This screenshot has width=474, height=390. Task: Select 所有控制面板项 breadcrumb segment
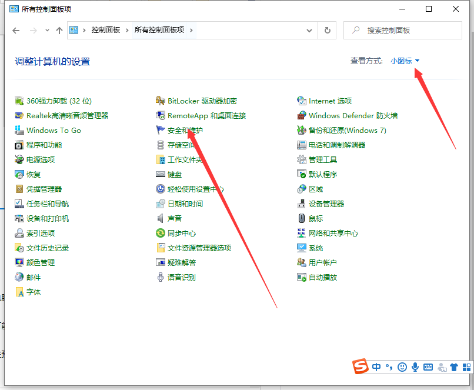point(159,30)
